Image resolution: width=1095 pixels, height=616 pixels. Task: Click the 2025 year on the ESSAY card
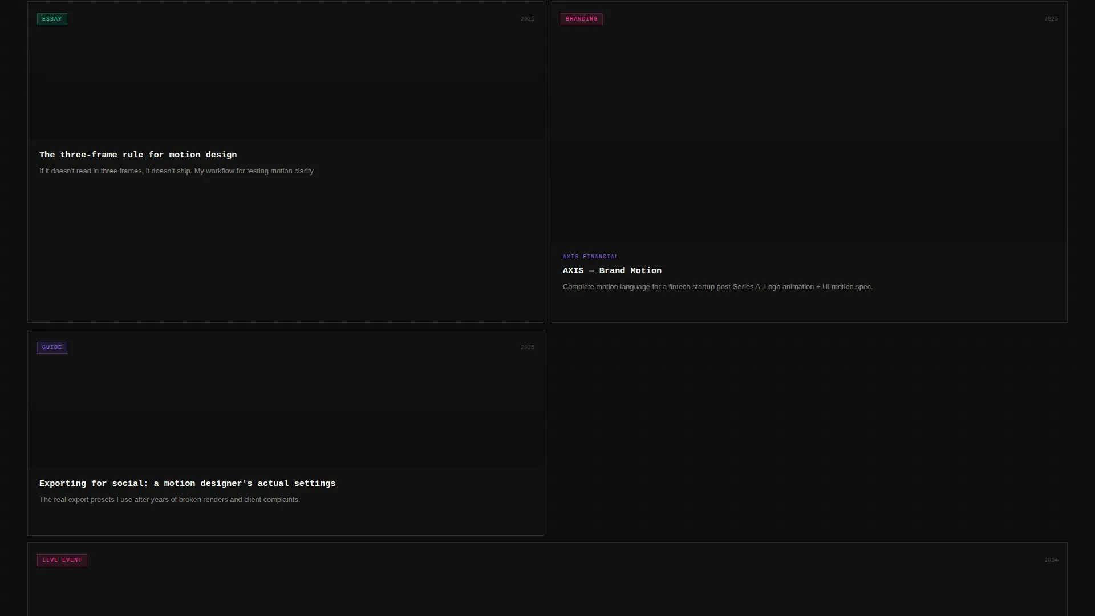click(x=527, y=19)
